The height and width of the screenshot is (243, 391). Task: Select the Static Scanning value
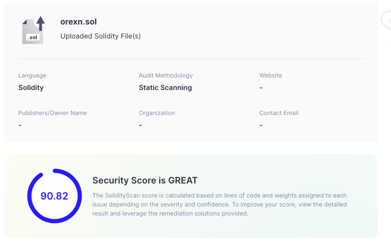click(x=165, y=87)
